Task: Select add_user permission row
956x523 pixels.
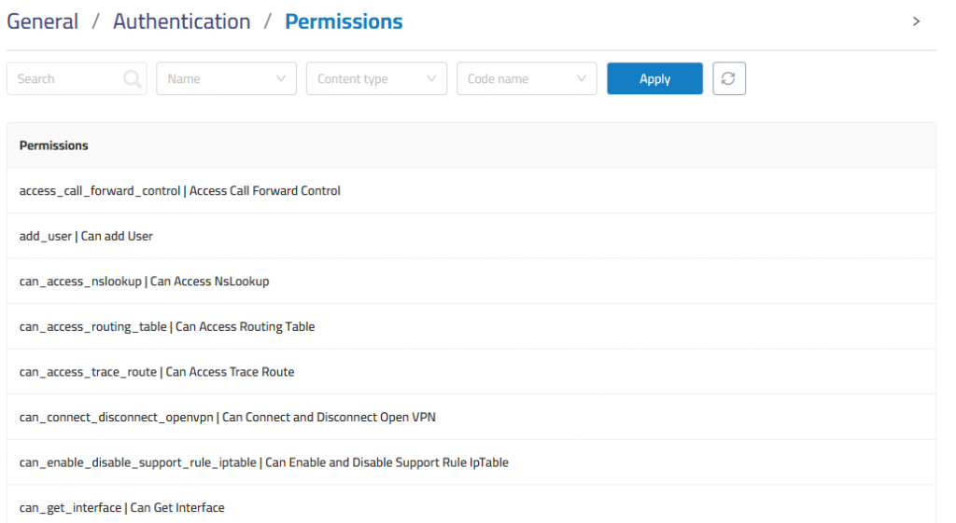Action: tap(471, 236)
